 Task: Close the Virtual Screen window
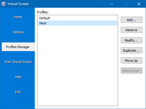[x=139, y=4]
